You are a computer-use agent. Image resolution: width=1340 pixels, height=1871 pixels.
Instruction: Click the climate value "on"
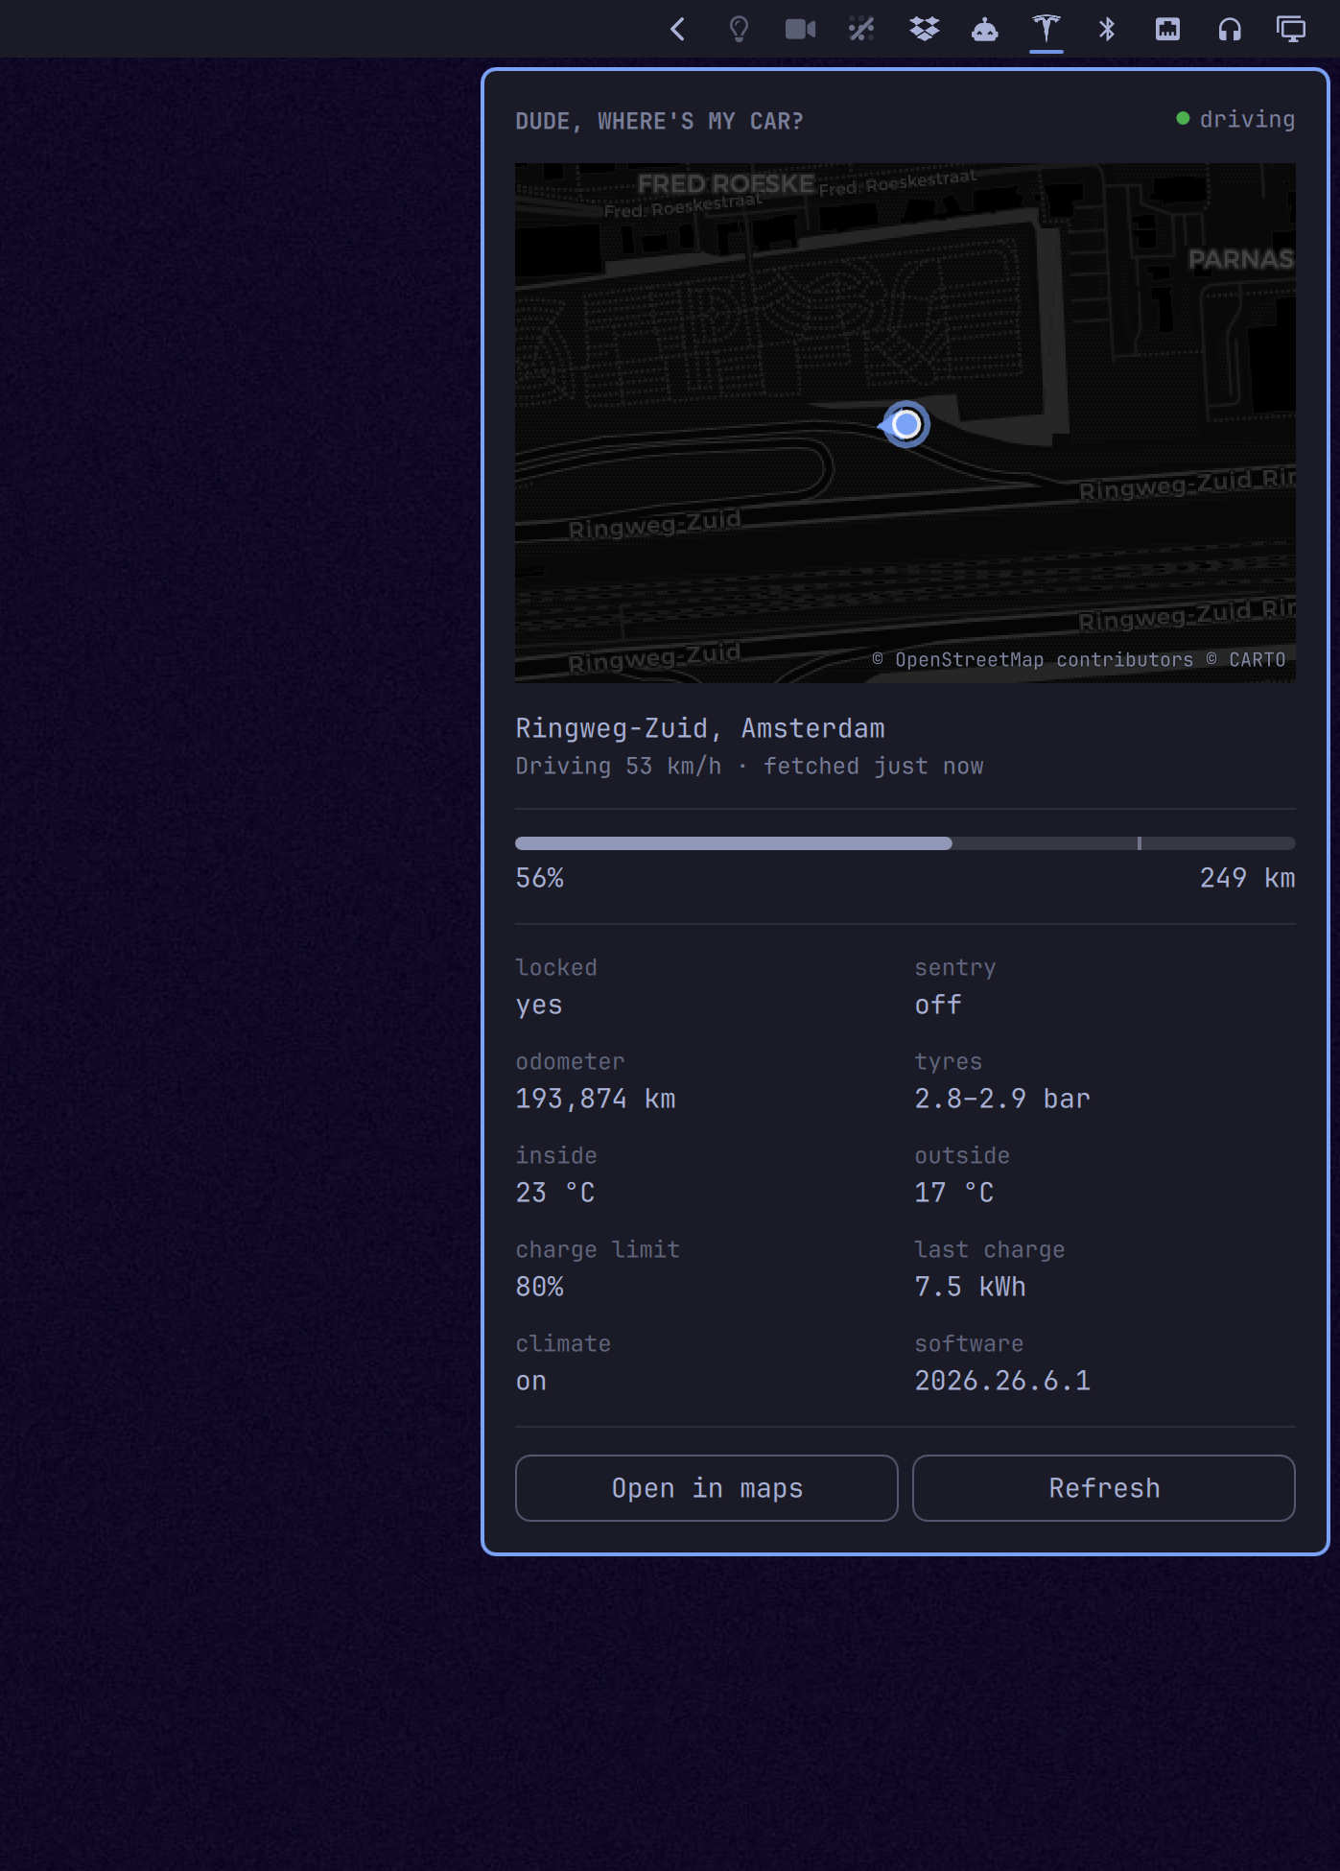click(531, 1382)
